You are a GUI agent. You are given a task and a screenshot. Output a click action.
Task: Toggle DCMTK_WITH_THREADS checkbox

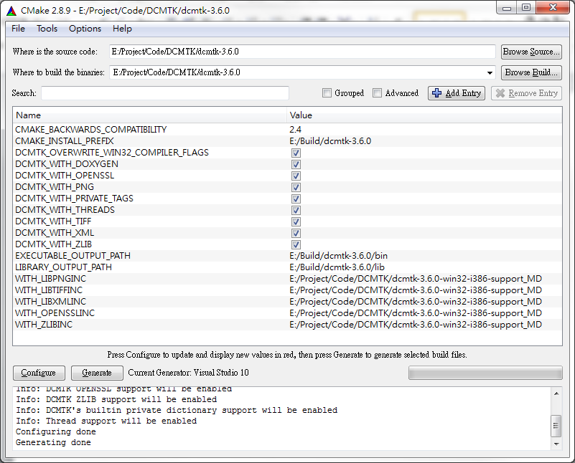296,210
